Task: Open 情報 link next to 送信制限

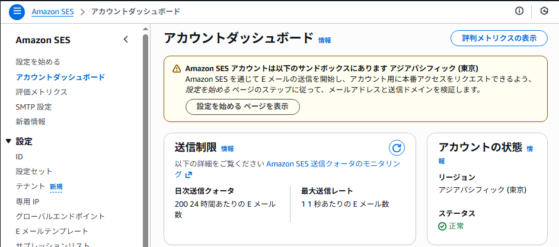Action: pyautogui.click(x=228, y=149)
